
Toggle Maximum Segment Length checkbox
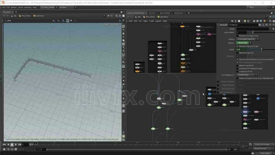click(237, 46)
